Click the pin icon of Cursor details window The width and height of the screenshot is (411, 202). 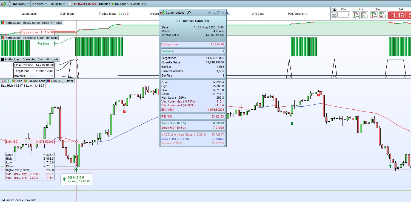pos(210,13)
